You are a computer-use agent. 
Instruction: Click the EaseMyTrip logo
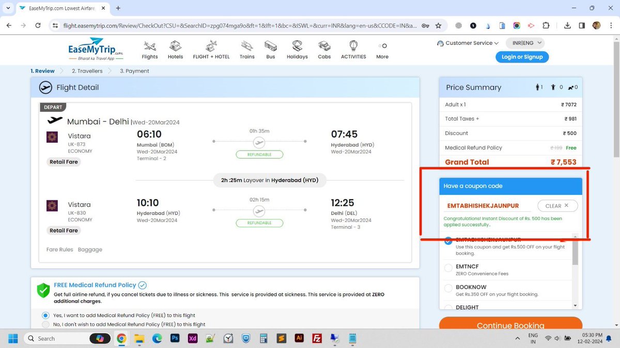[x=95, y=49]
